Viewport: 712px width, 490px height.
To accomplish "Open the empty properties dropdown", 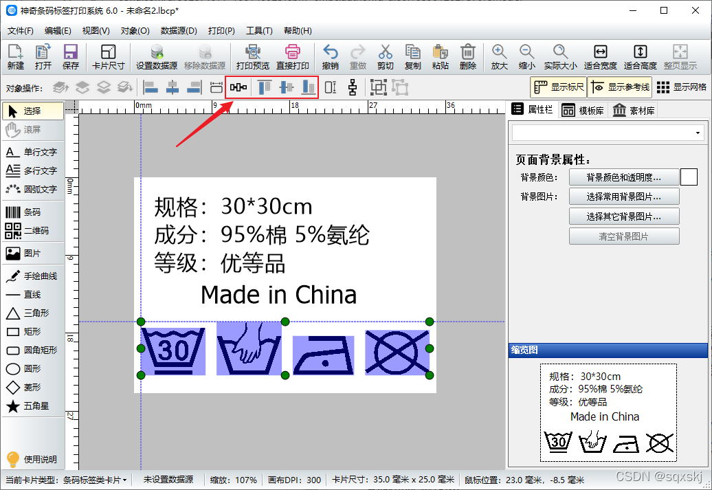I will click(608, 133).
